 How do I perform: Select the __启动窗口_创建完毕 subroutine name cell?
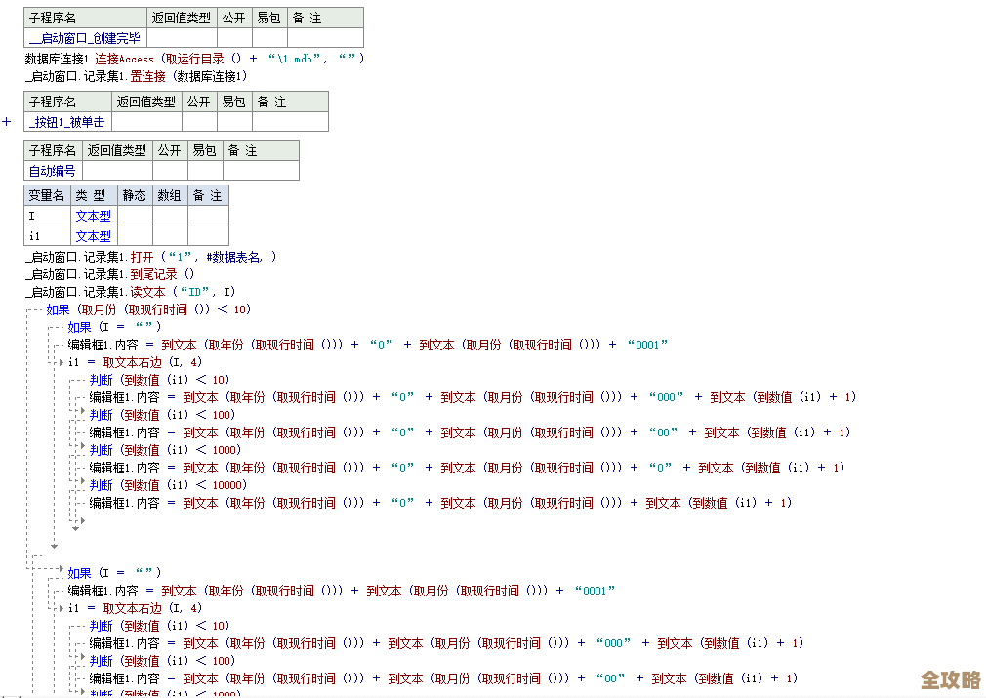click(x=85, y=38)
